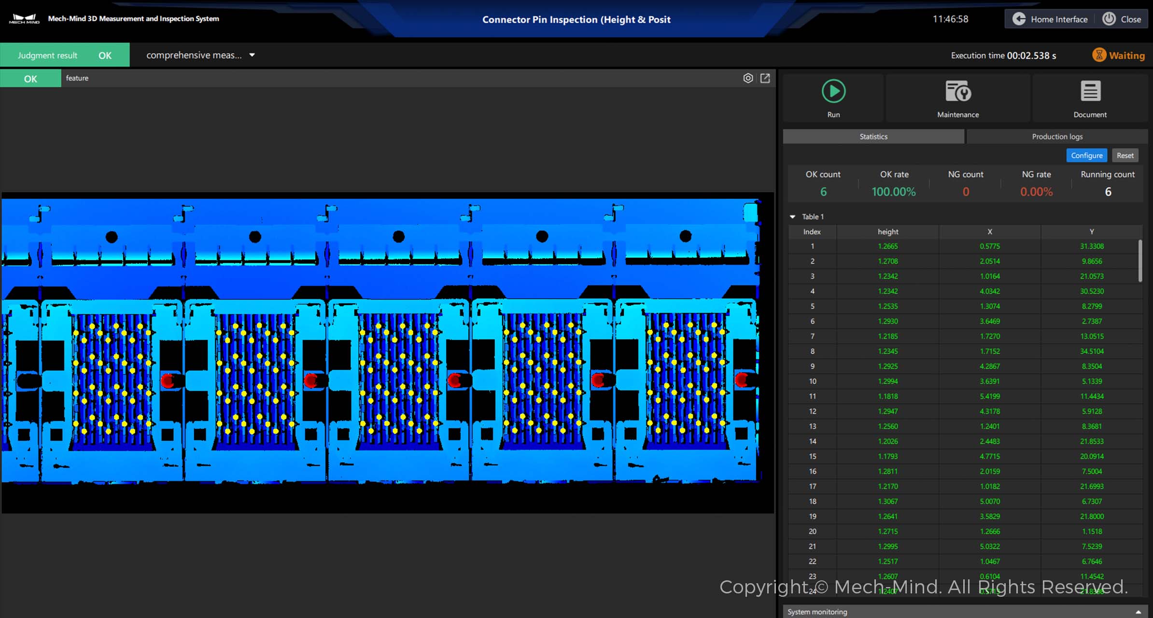Switch to the Production logs tab

tap(1057, 137)
